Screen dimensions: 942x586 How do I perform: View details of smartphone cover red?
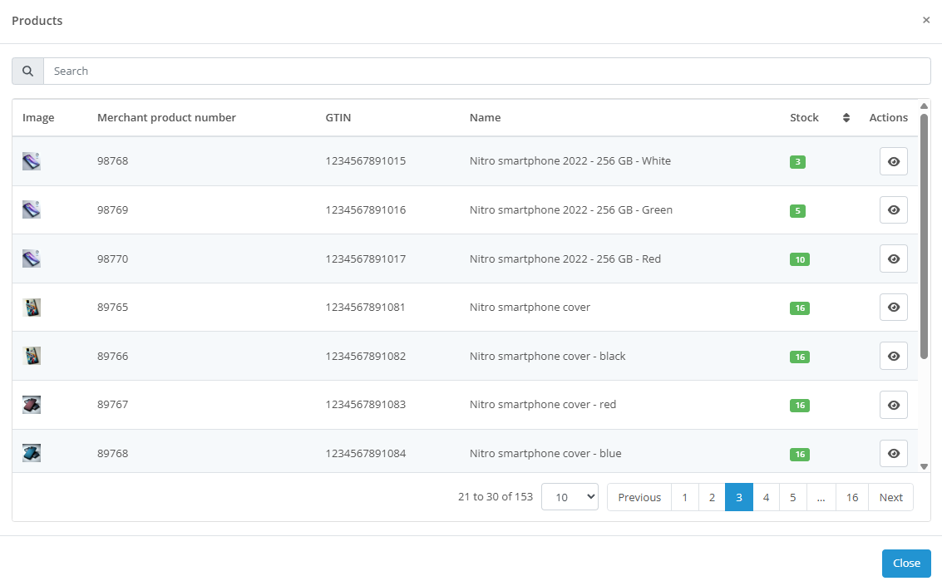pos(893,405)
